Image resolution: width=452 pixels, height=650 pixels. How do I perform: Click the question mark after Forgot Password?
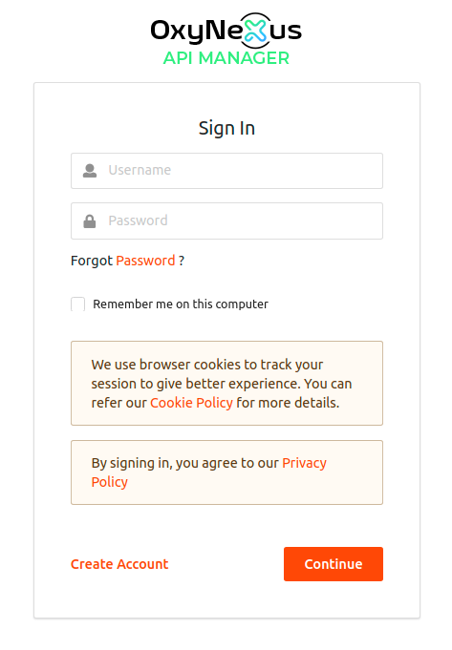point(182,261)
